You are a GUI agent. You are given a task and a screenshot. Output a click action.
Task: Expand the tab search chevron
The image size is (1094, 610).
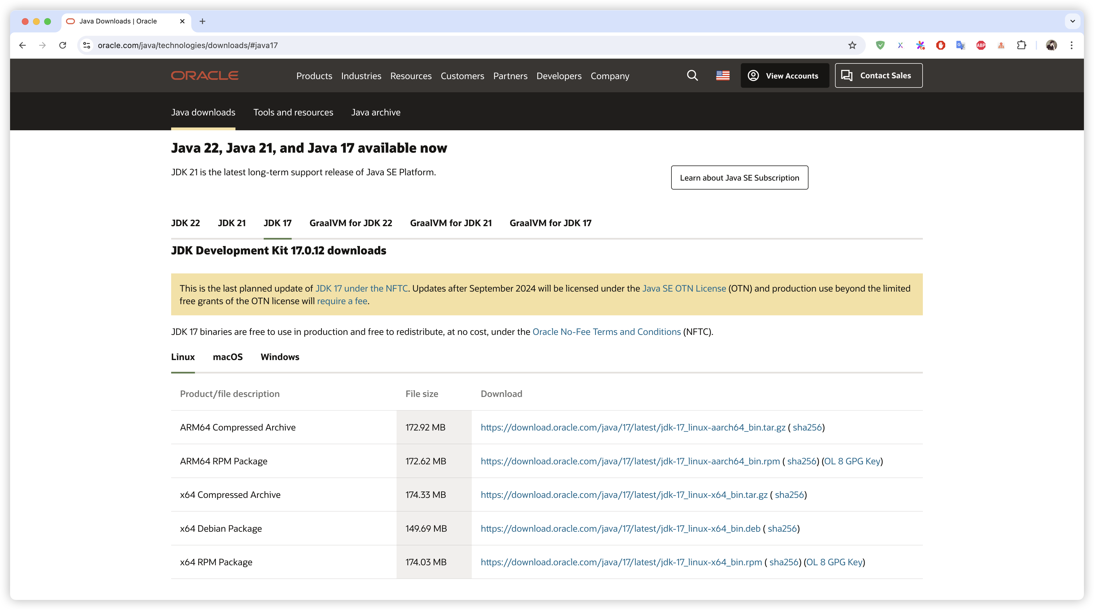coord(1072,21)
